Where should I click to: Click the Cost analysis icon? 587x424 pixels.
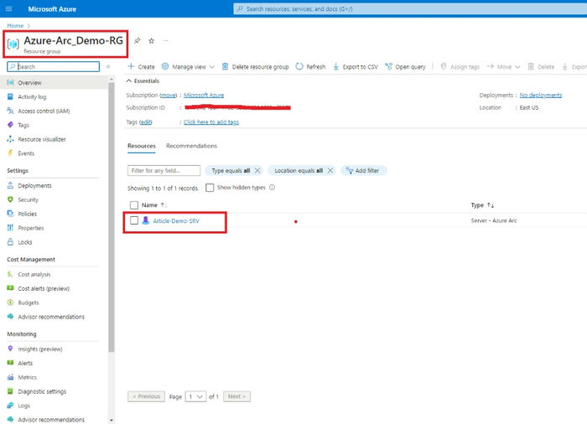coord(10,274)
